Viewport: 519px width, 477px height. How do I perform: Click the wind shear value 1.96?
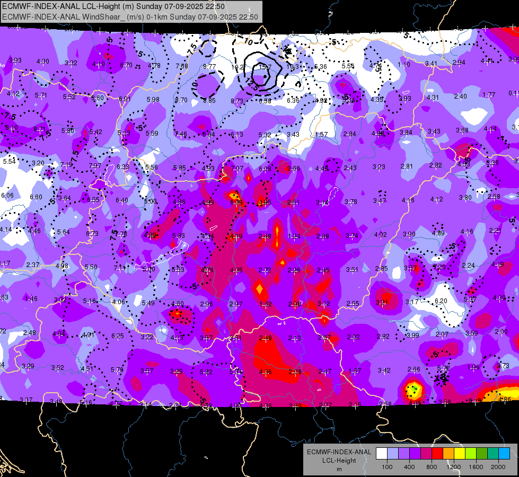[473, 367]
